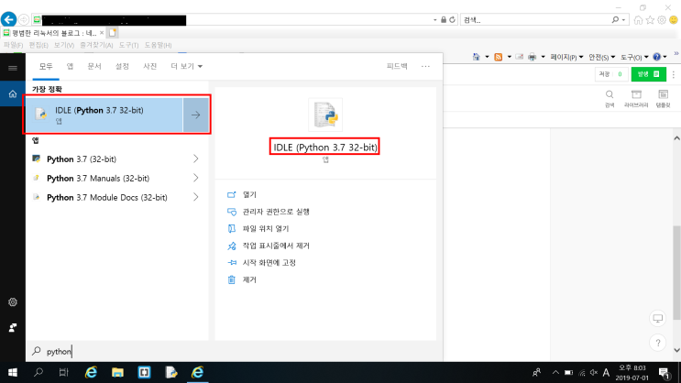The image size is (681, 383).
Task: Click the RSS feed icon in command bar
Action: (499, 57)
